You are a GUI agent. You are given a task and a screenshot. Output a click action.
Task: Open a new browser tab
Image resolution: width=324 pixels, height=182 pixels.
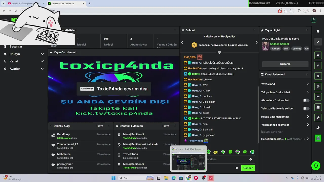(x=89, y=3)
